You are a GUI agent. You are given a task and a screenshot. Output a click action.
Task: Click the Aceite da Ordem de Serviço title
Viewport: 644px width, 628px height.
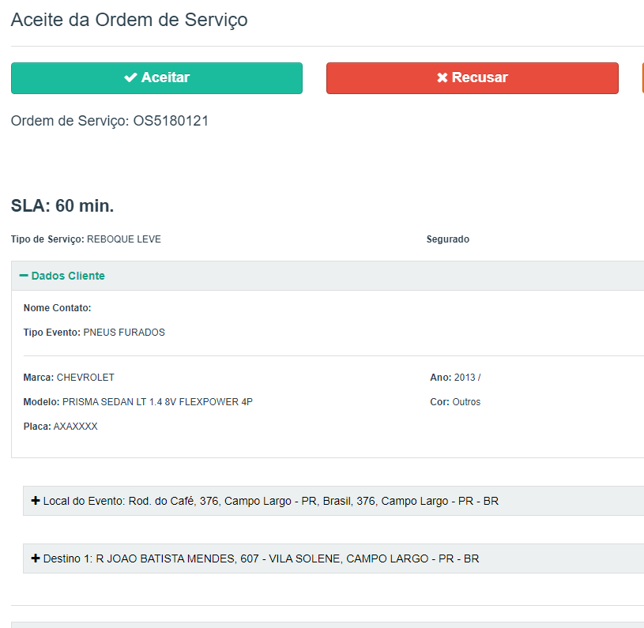(129, 20)
